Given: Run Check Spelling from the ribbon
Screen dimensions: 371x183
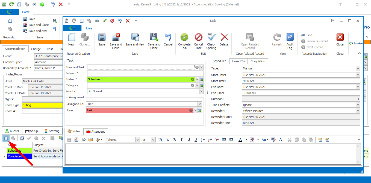Looking at the screenshot, I should pos(211,41).
